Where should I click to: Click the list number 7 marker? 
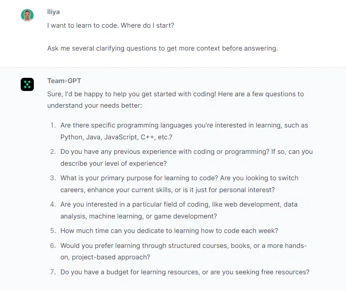point(53,272)
